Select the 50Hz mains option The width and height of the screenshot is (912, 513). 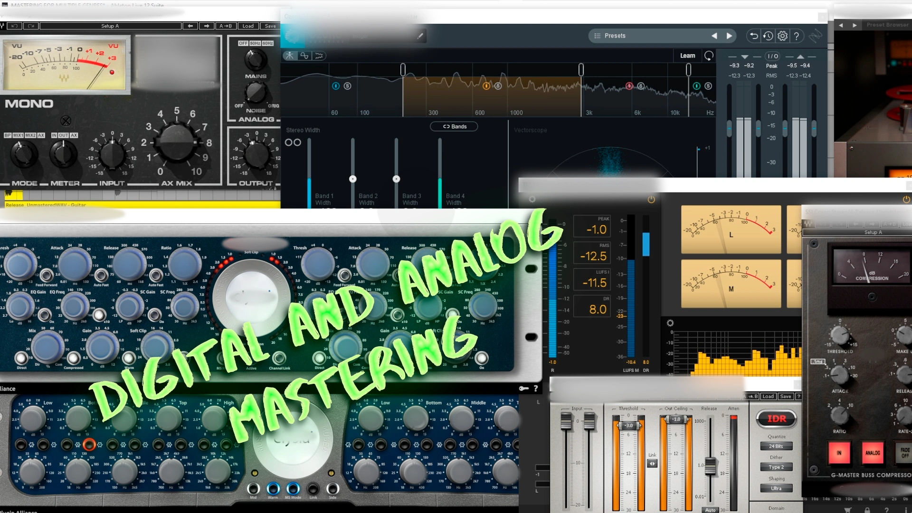tap(255, 43)
